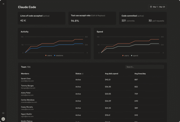The width and height of the screenshot is (180, 122).
Task: Click the Claude Code page title
Action: click(27, 7)
